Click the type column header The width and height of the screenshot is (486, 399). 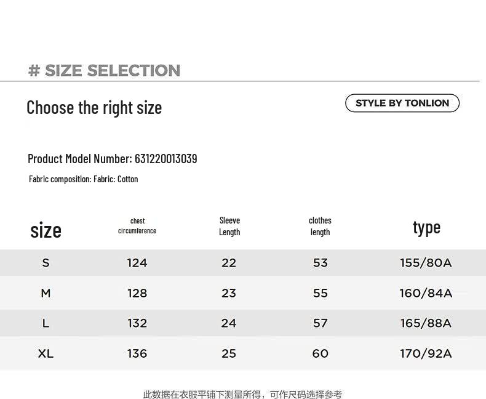click(x=426, y=228)
